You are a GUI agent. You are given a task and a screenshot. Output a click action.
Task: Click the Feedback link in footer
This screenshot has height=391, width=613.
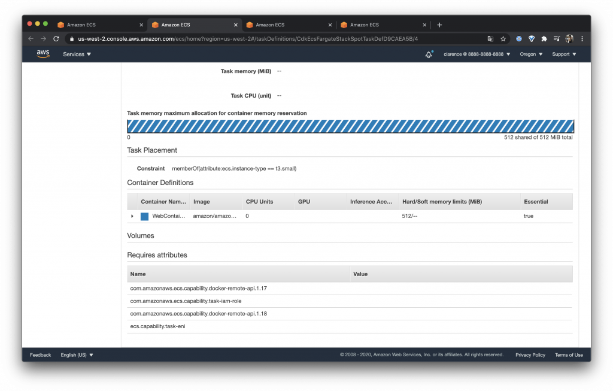tap(40, 355)
